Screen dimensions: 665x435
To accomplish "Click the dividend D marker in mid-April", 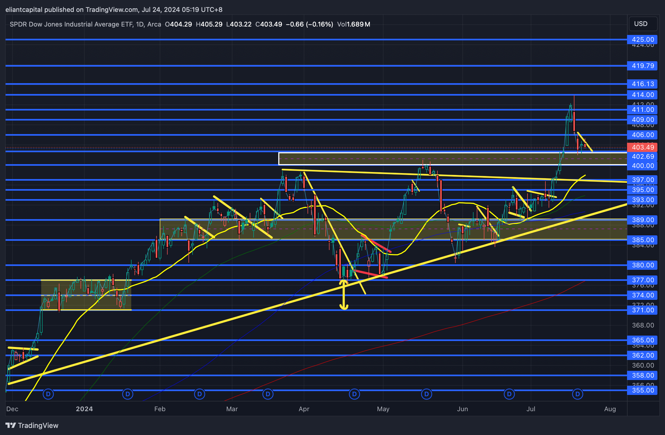I will point(354,394).
